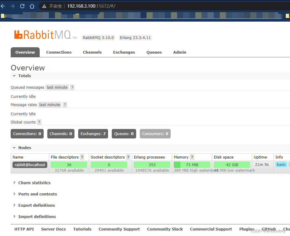
Task: Switch to the Queues tab
Action: click(154, 52)
